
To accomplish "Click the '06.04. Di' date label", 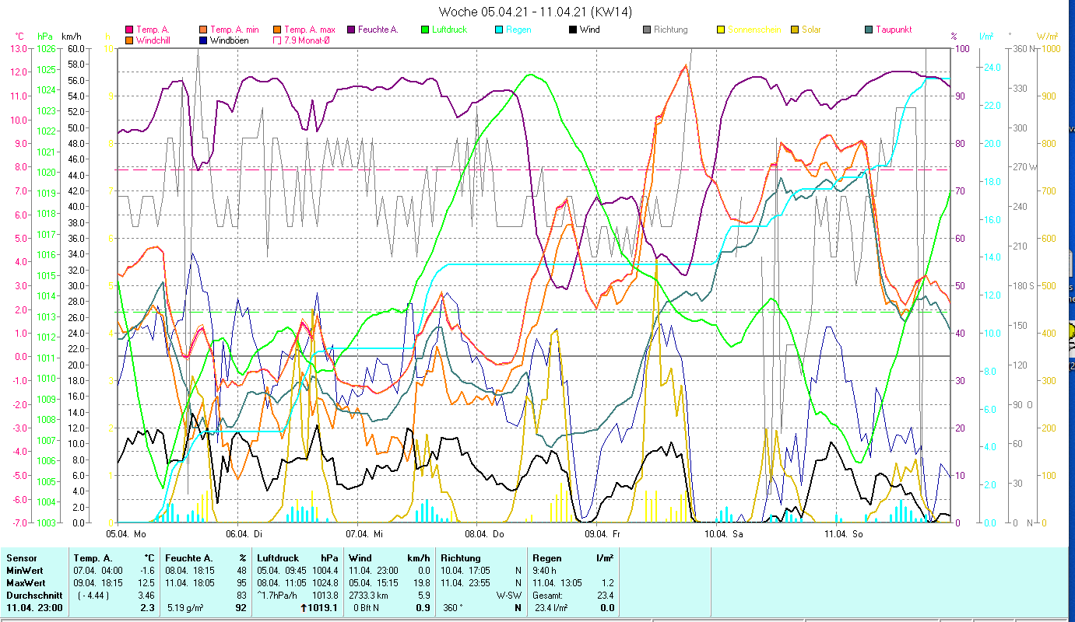I will point(244,534).
